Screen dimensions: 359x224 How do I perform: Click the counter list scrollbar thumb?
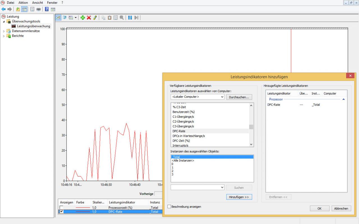(x=251, y=127)
